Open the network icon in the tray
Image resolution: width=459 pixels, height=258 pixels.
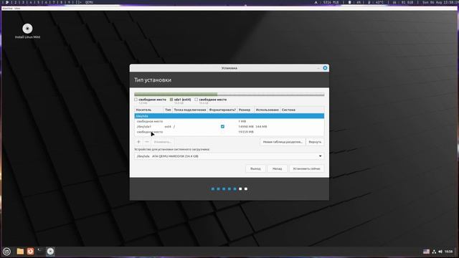(x=434, y=252)
